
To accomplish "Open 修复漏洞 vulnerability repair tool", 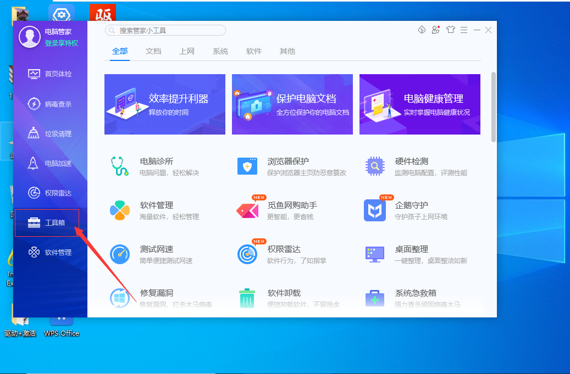I will coord(161,298).
